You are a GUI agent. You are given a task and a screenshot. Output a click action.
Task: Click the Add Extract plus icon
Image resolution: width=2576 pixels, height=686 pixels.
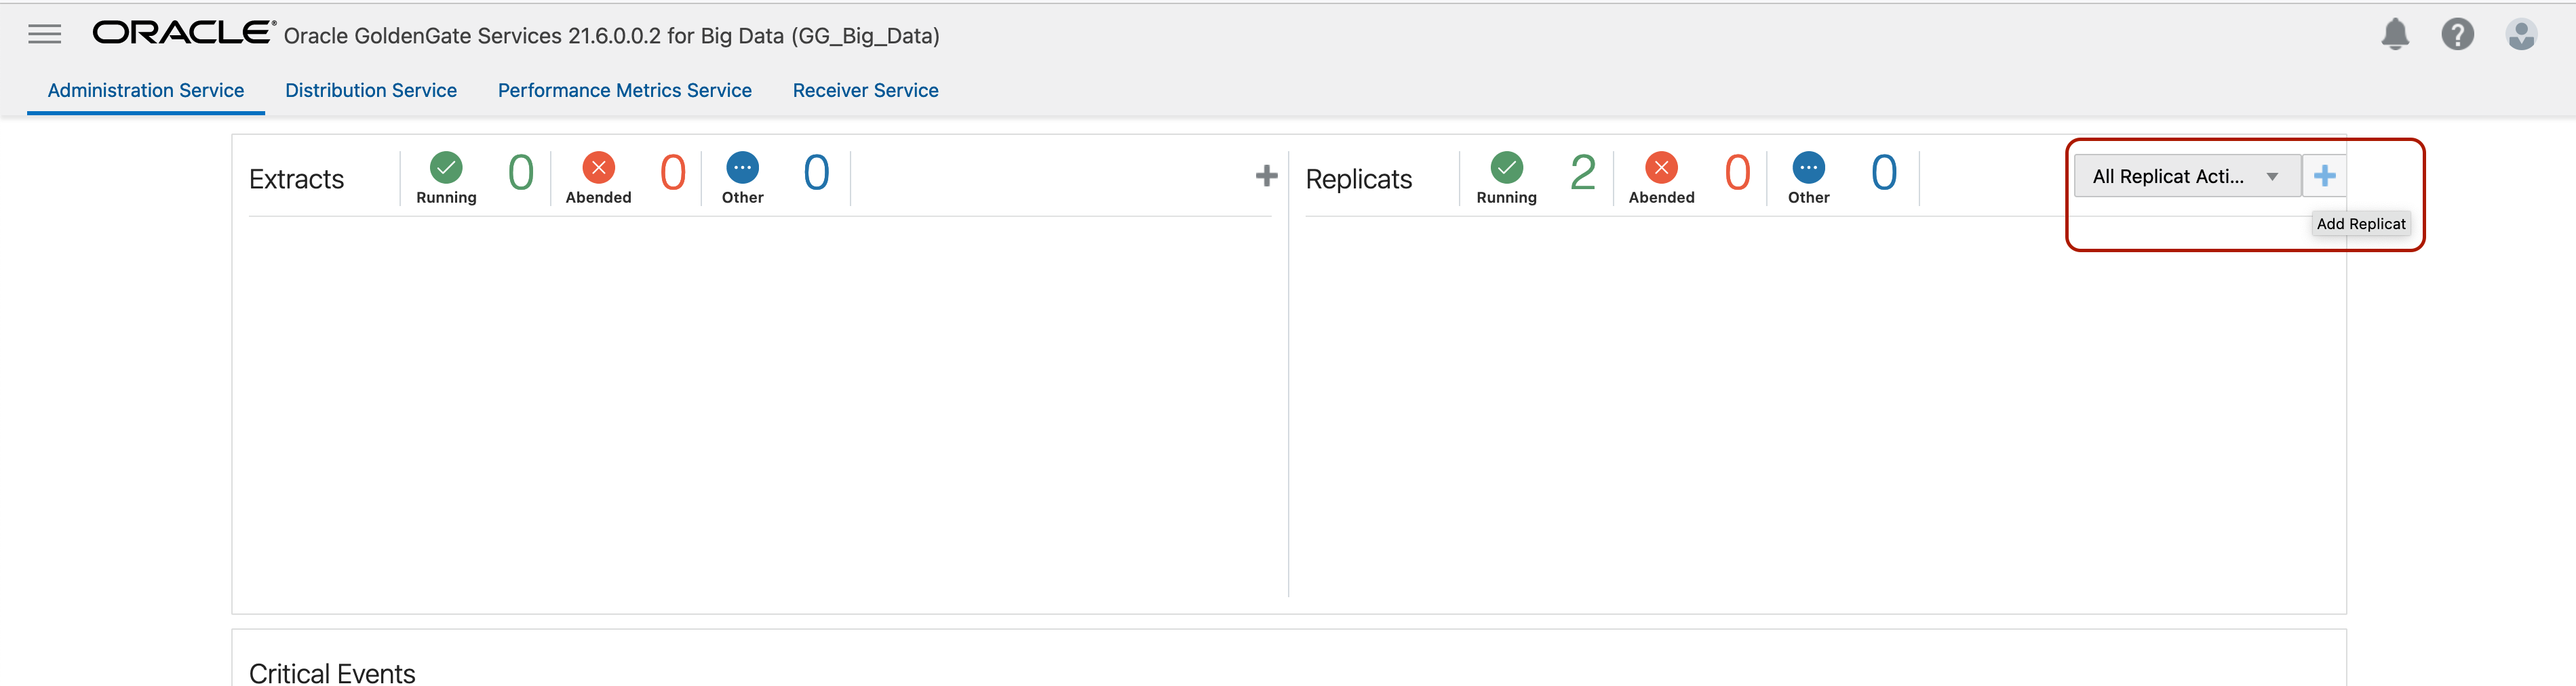coord(1266,176)
